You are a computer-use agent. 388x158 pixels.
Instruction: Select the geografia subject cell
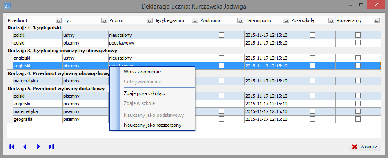(x=37, y=119)
